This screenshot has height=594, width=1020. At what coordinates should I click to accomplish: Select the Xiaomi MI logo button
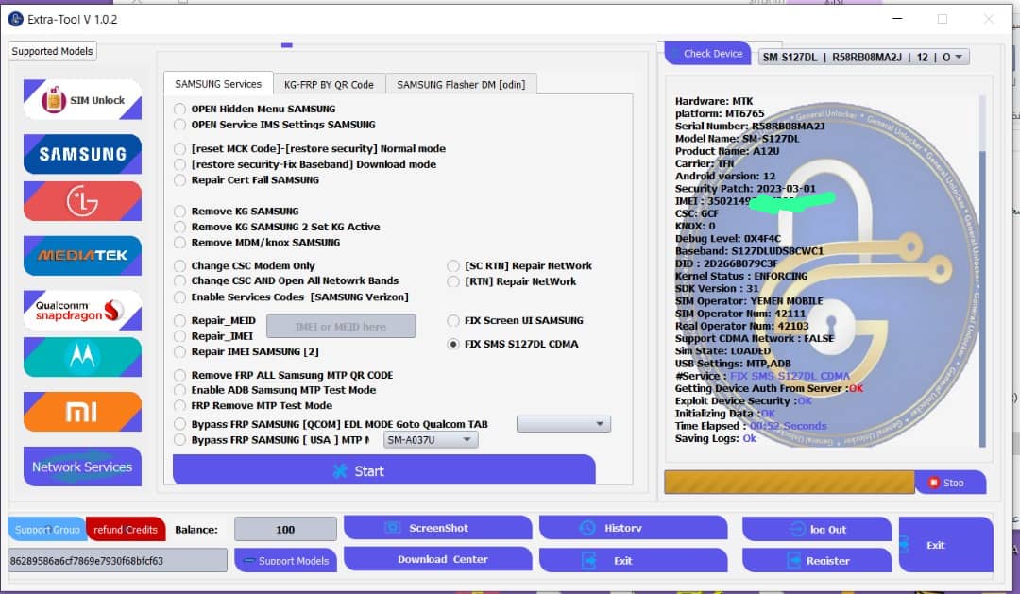coord(82,412)
